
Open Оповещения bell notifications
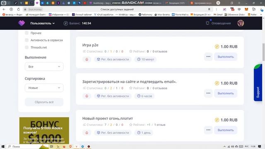218,23
